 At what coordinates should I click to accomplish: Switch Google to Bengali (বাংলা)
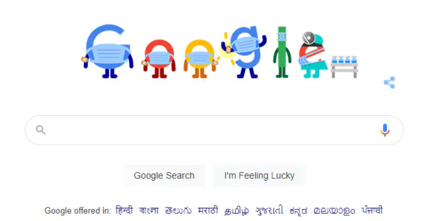[149, 210]
